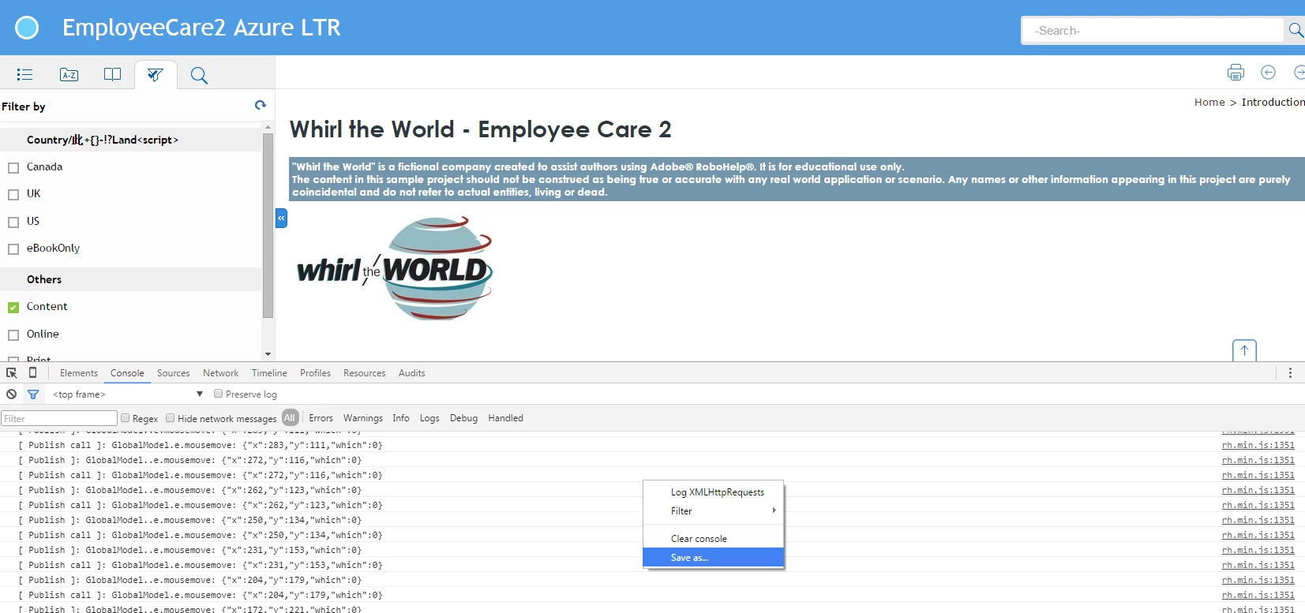1305x613 pixels.
Task: Switch to the Audits tab
Action: click(x=412, y=373)
